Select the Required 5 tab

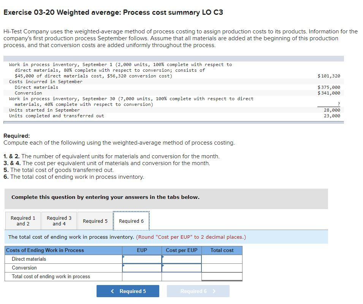(95, 221)
